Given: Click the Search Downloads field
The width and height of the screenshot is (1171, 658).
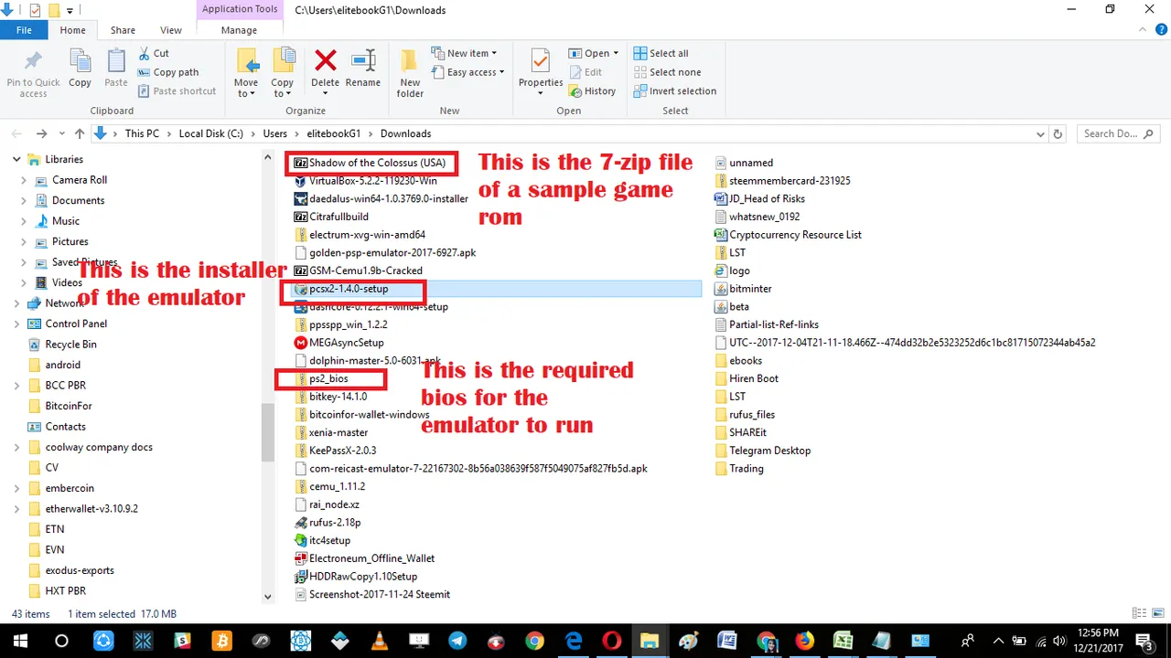Looking at the screenshot, I should coord(1120,133).
